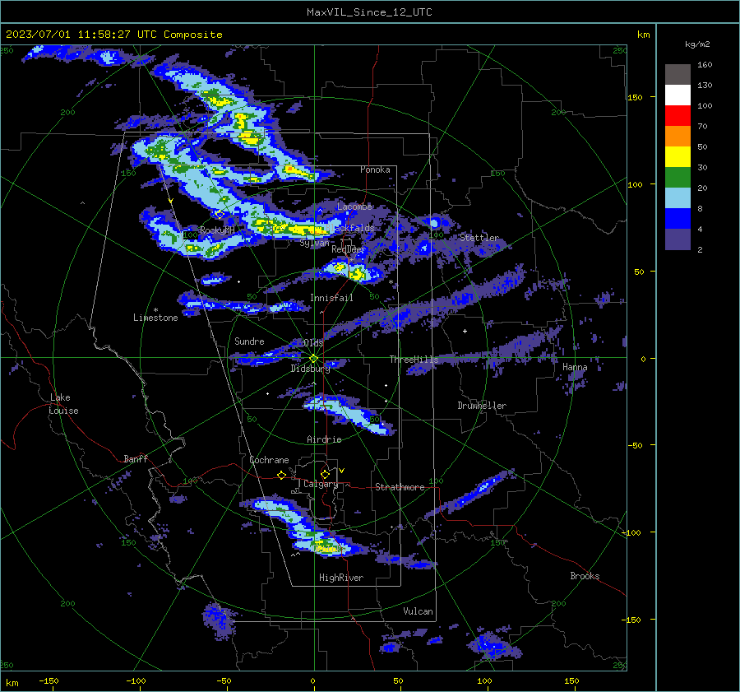Click the Ponoka city label

(375, 170)
